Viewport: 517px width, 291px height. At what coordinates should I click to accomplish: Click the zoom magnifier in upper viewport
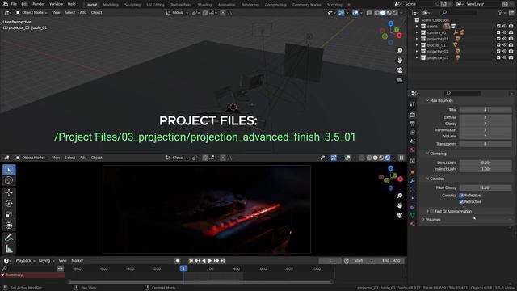pyautogui.click(x=400, y=50)
